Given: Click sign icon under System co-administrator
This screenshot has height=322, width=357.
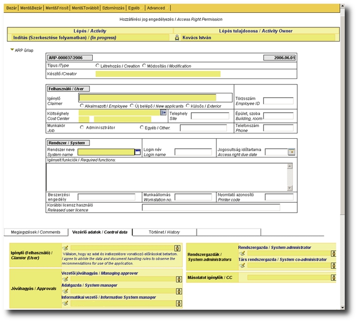Looking at the screenshot, I should (x=242, y=265).
